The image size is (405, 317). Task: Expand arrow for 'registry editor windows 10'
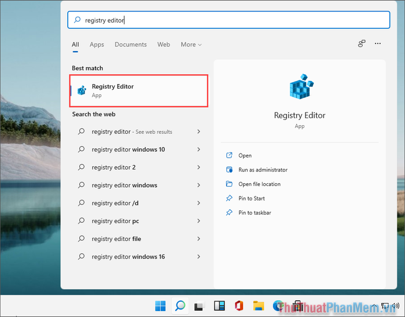coord(198,150)
